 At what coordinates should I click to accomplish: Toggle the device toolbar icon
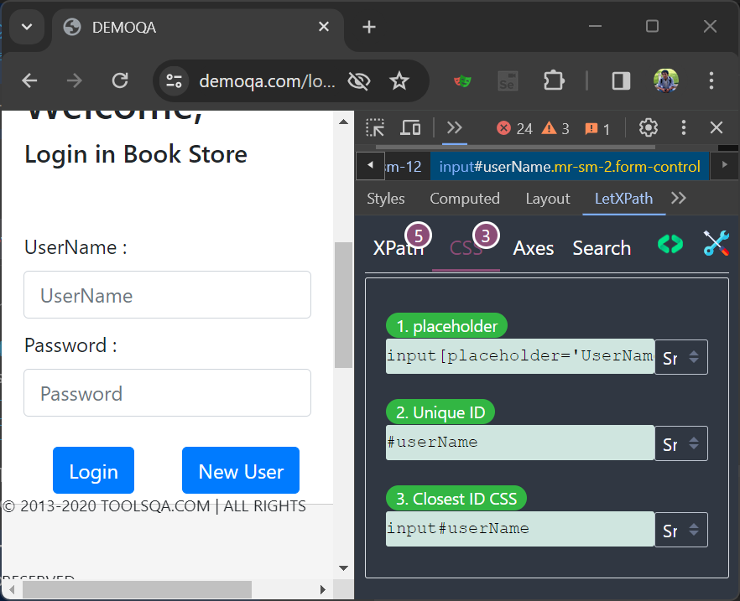coord(410,127)
